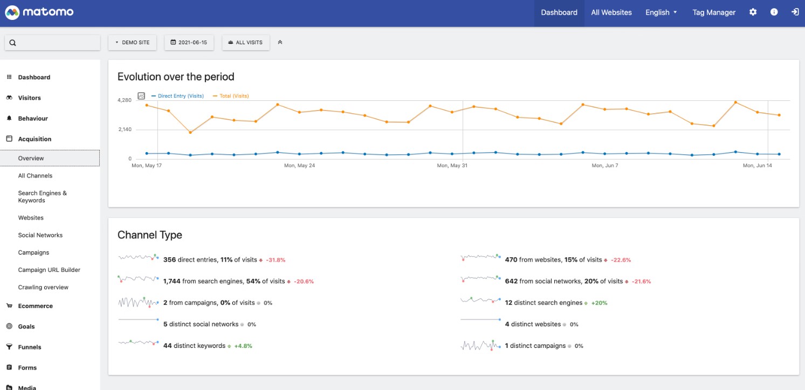Click the direct entries sparkline graph

click(139, 258)
